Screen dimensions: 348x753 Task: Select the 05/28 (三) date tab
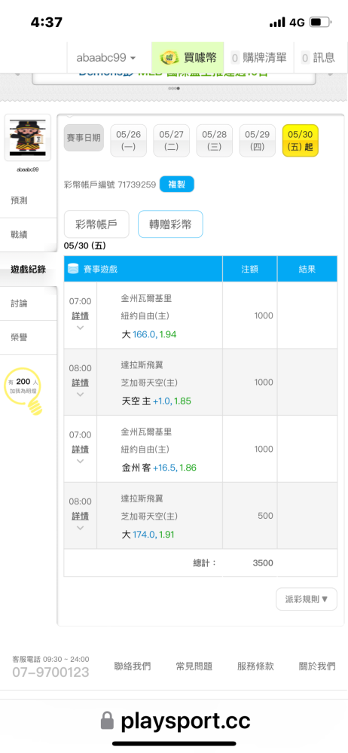(x=215, y=141)
